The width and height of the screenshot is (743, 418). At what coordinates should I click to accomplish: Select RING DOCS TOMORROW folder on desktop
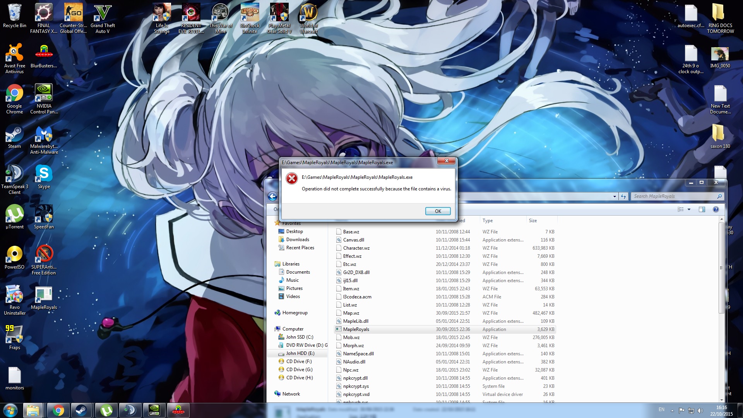[x=720, y=18]
